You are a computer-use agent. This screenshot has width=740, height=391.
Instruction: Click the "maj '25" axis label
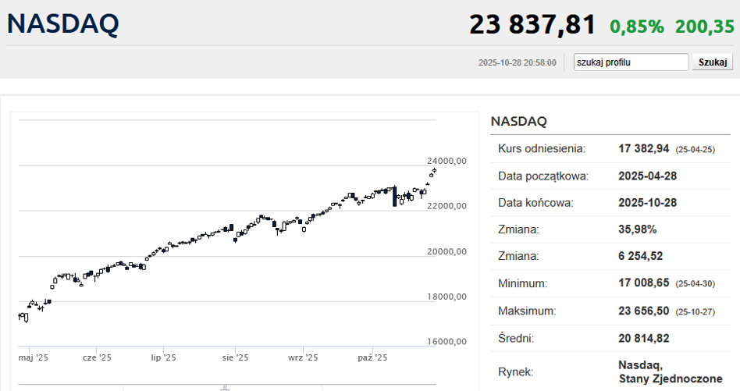coord(34,357)
